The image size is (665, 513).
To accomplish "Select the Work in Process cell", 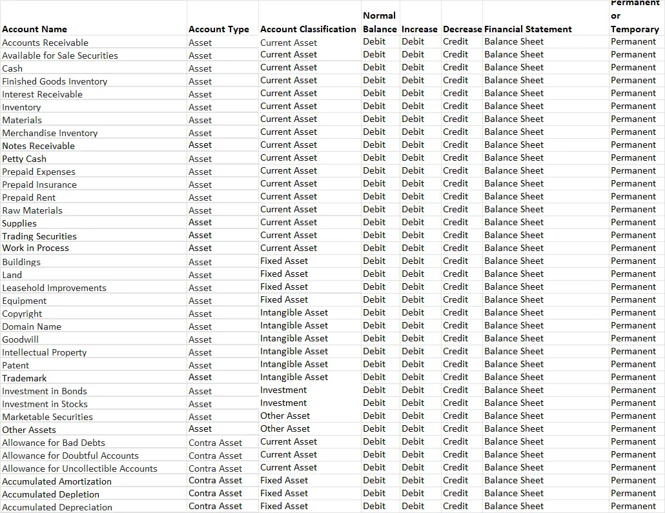I will [36, 248].
